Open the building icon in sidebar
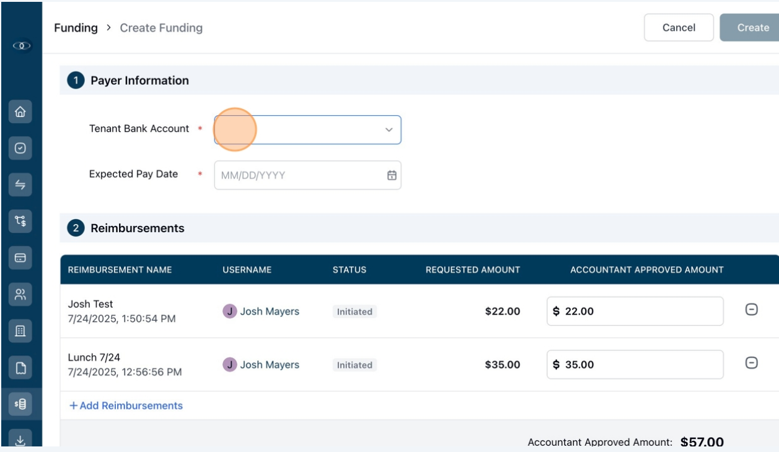 (x=20, y=331)
